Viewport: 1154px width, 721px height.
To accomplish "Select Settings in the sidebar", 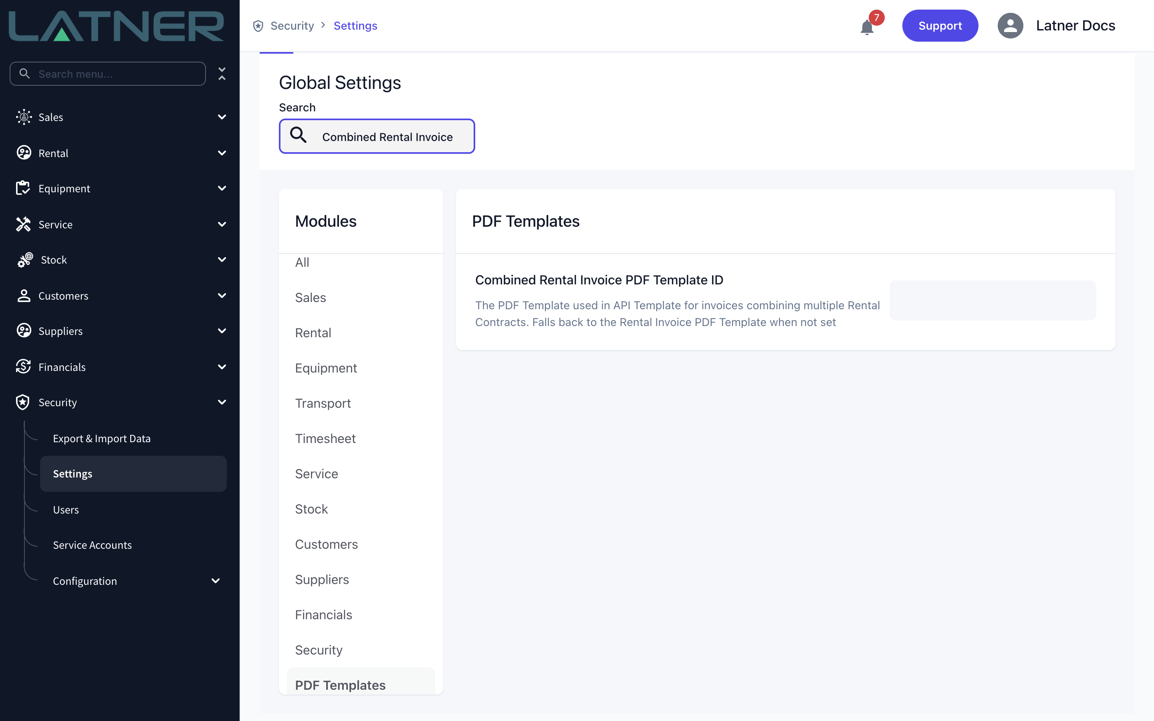I will point(133,474).
